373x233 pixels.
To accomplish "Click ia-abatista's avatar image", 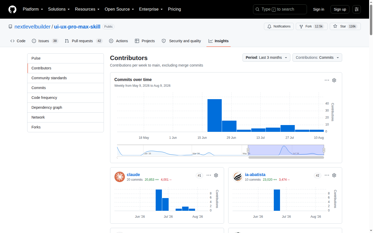I will click(238, 177).
